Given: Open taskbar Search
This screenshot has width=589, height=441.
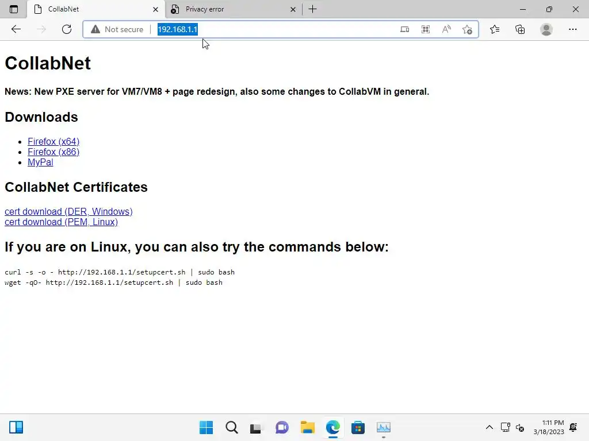Looking at the screenshot, I should 231,427.
